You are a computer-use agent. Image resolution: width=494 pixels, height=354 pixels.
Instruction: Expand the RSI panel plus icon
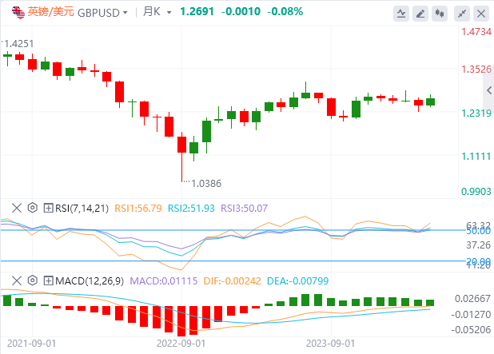48,208
